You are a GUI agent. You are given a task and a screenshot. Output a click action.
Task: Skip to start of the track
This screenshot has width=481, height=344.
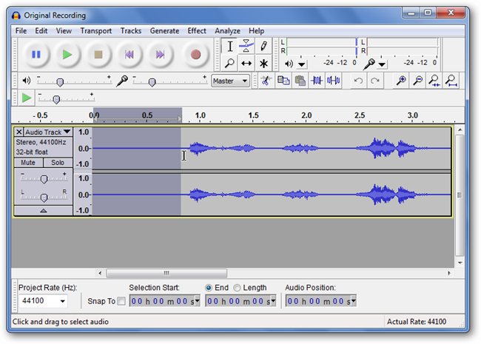coord(129,55)
